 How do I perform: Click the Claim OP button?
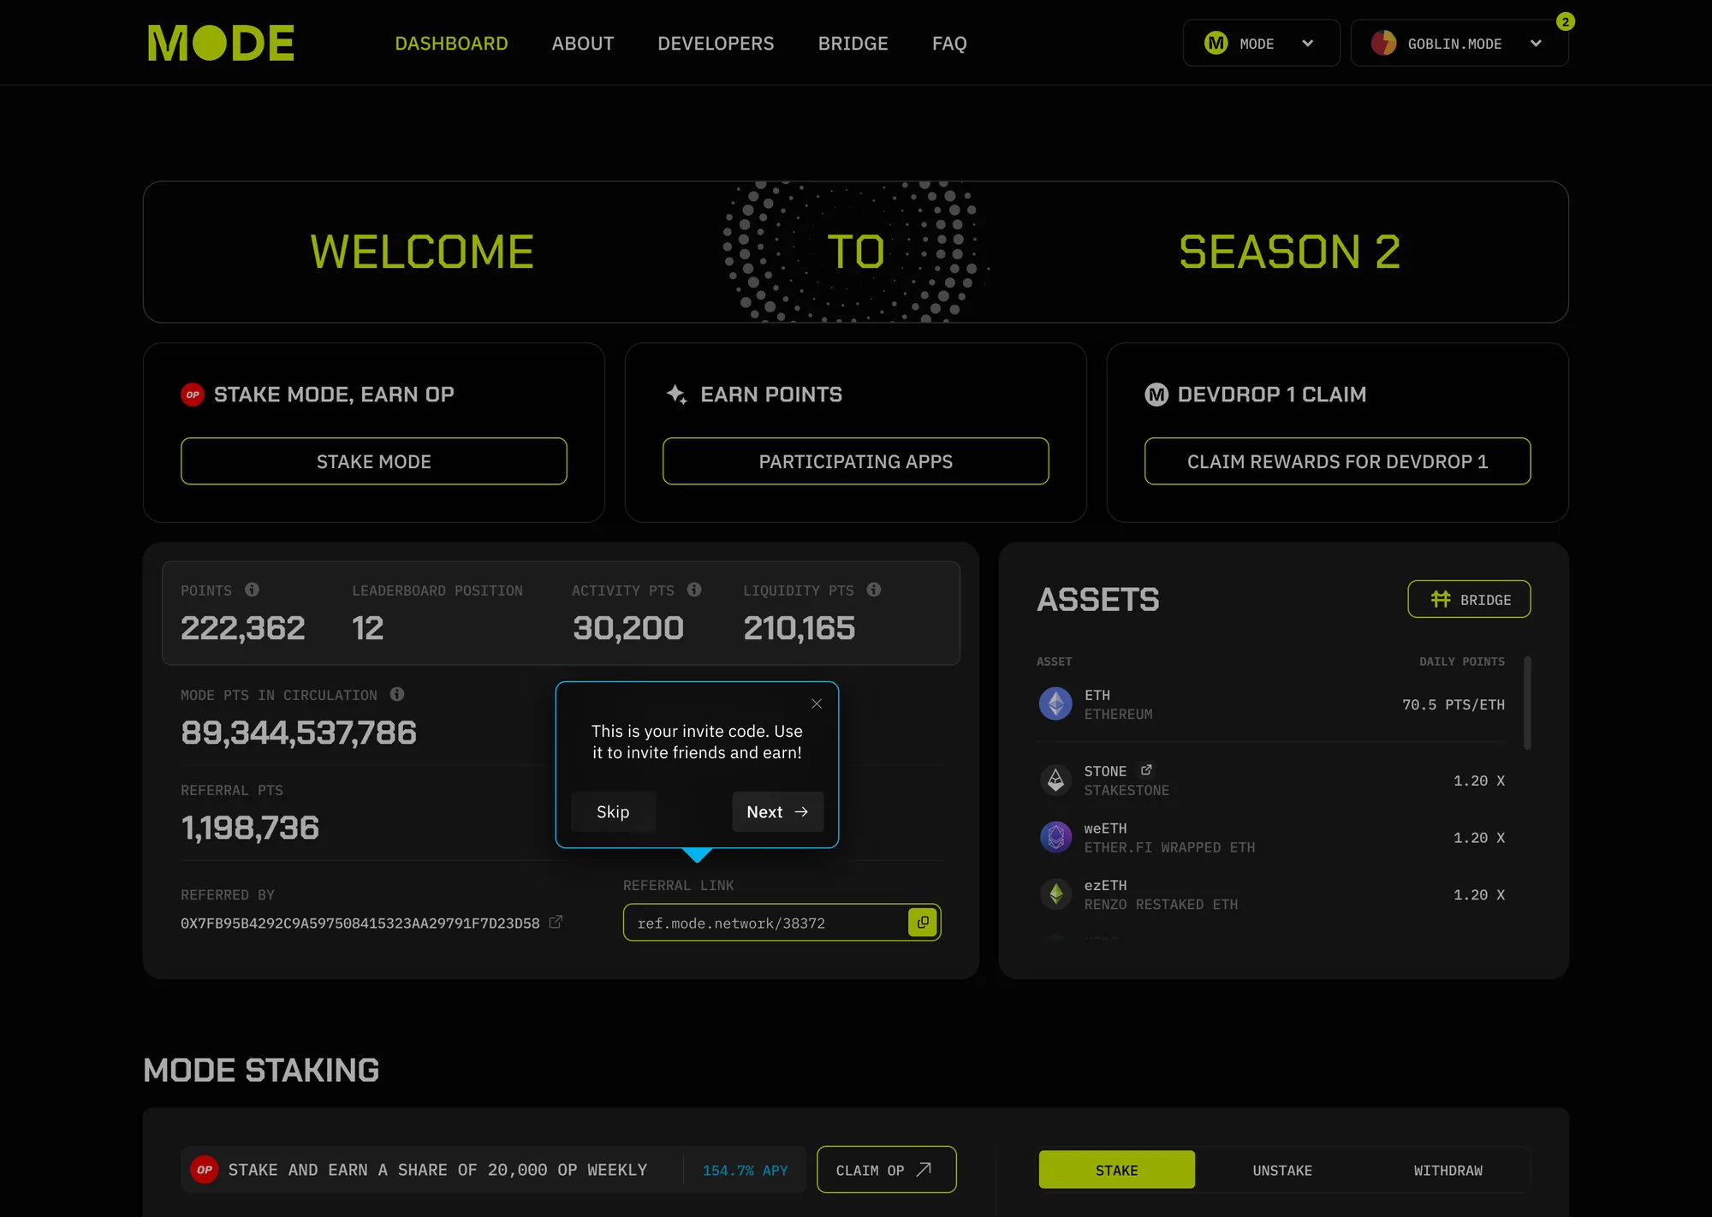click(886, 1170)
